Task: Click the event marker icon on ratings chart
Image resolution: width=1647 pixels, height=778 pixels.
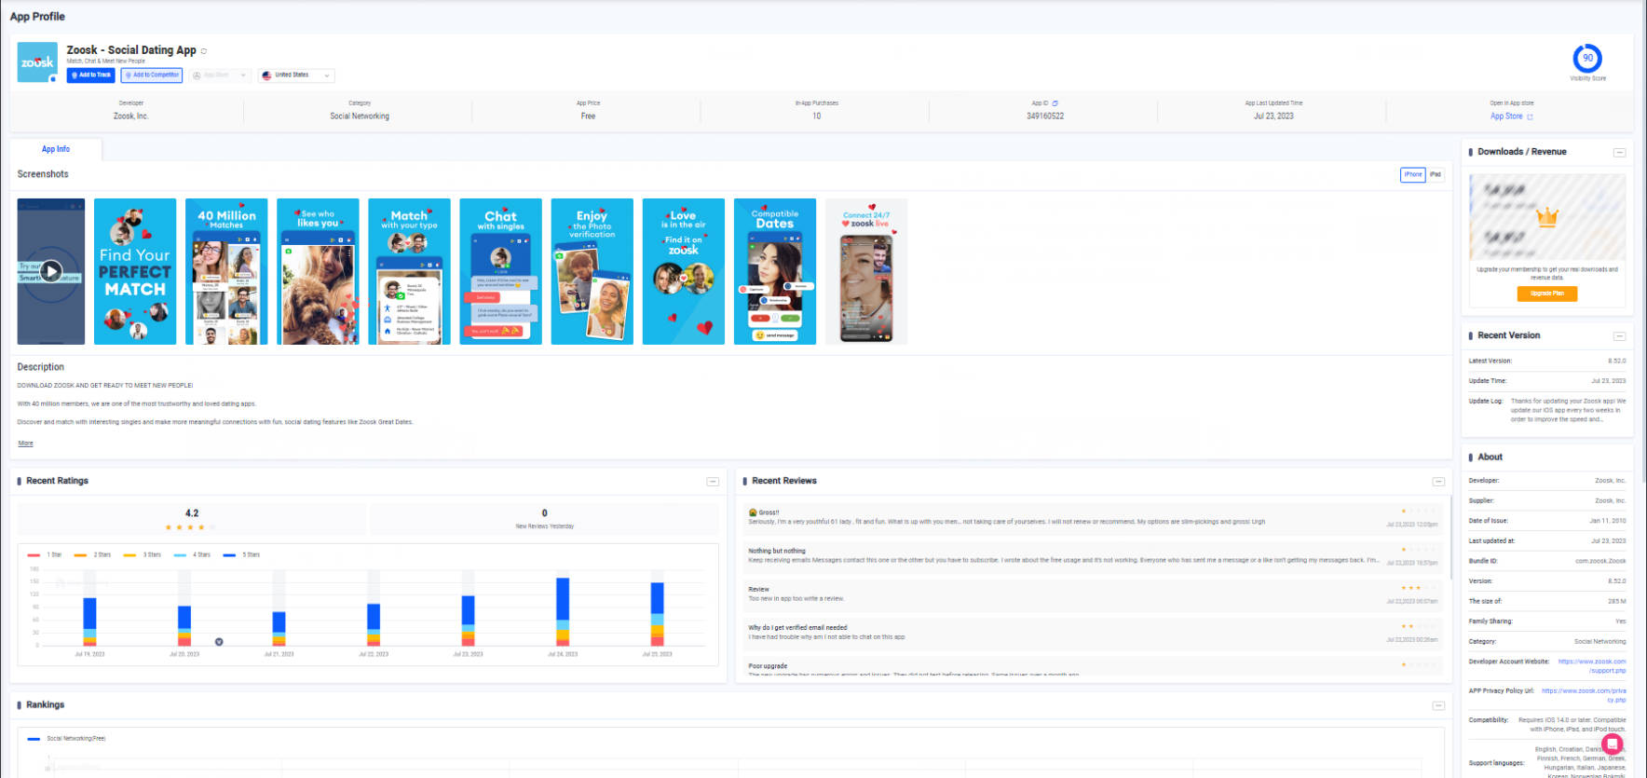Action: point(219,642)
